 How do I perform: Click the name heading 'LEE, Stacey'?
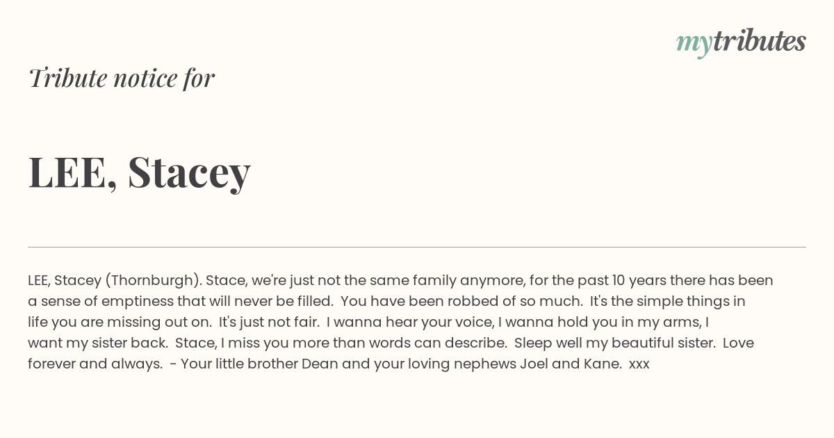tap(139, 172)
